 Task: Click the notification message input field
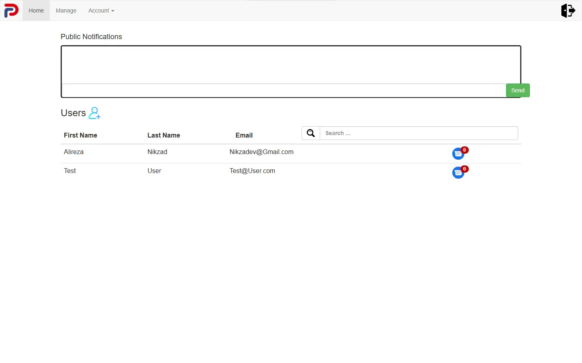pos(284,90)
